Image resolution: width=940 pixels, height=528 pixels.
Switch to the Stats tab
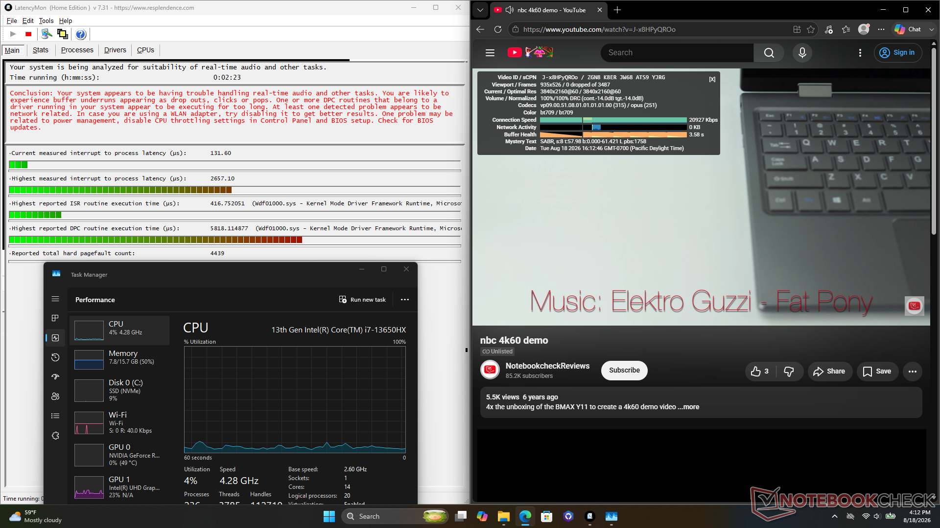pyautogui.click(x=41, y=50)
